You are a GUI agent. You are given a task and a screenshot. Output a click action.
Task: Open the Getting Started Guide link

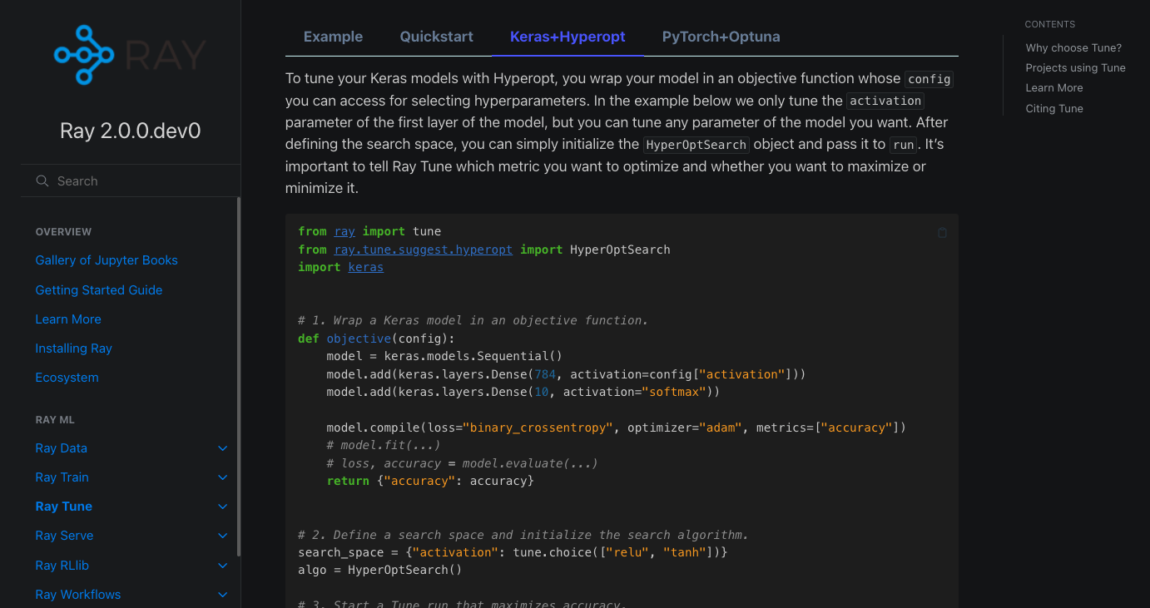coord(99,290)
